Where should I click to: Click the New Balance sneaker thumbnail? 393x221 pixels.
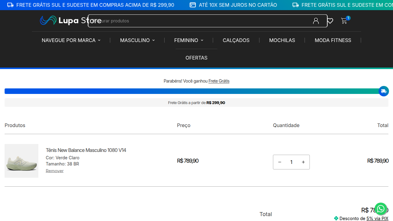(x=21, y=161)
